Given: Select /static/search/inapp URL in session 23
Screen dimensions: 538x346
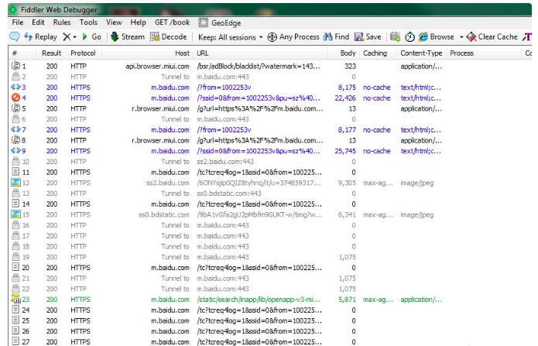Looking at the screenshot, I should [x=259, y=300].
